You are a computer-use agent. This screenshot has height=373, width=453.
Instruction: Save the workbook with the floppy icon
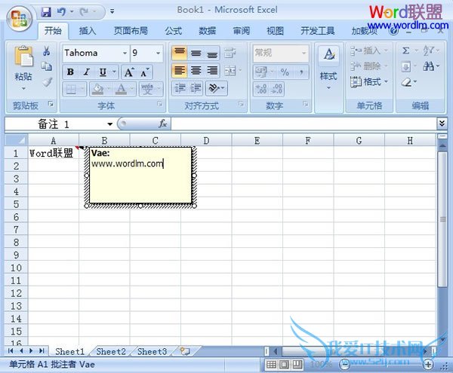tap(46, 12)
